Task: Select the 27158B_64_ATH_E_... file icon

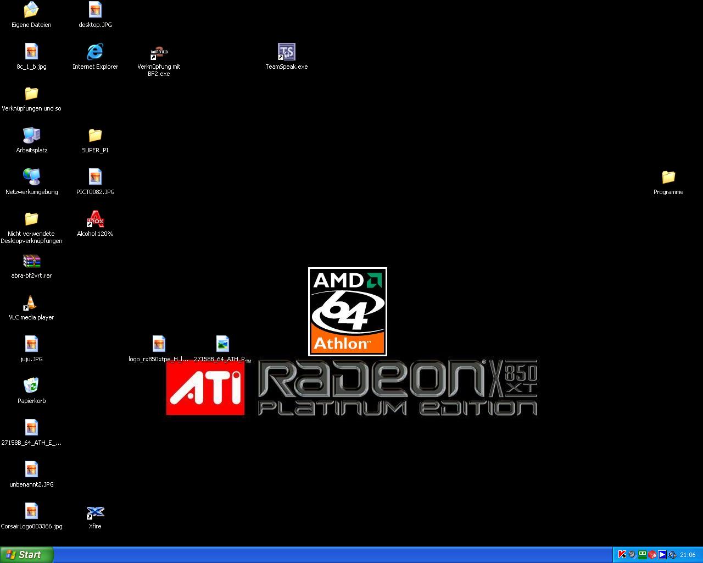Action: (31, 428)
